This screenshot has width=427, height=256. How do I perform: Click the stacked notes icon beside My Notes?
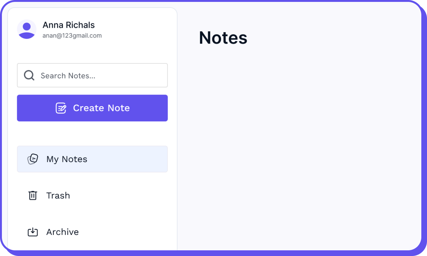[x=33, y=159]
